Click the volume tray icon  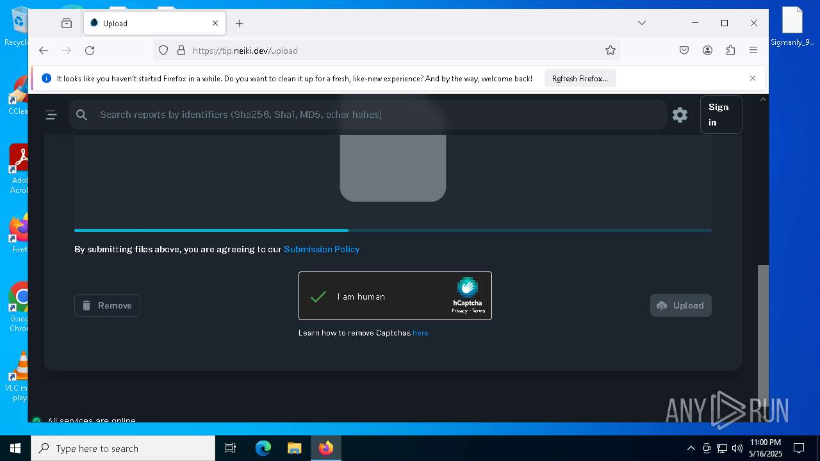(737, 448)
